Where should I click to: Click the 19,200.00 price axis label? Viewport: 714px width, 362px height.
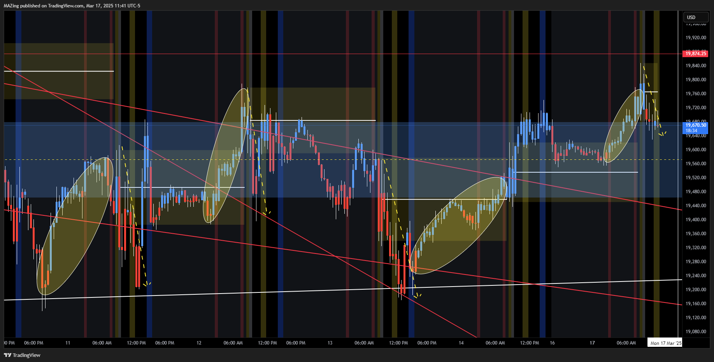click(x=696, y=290)
